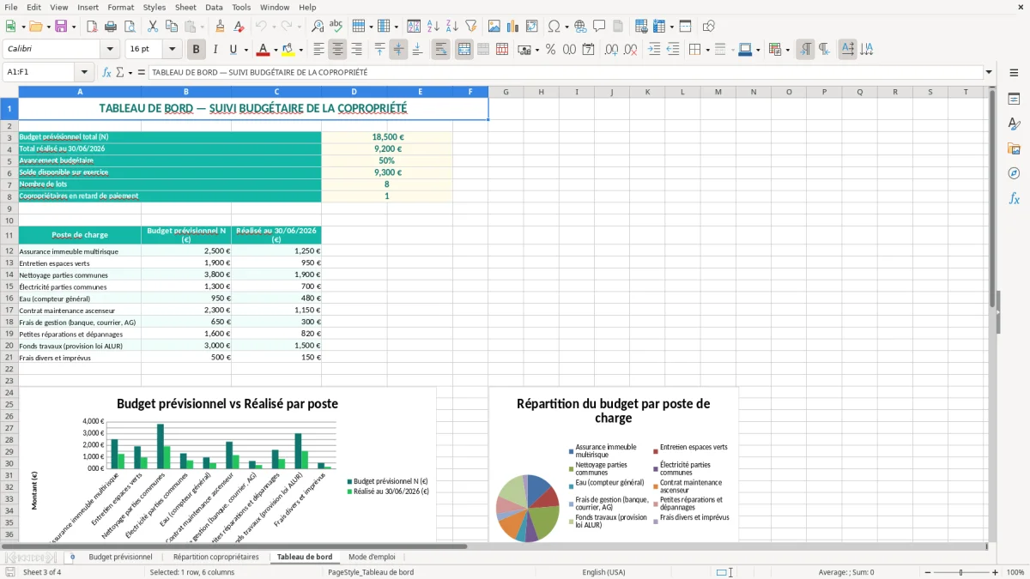Adjust the zoom slider in status bar
1030x579 pixels.
[x=961, y=572]
